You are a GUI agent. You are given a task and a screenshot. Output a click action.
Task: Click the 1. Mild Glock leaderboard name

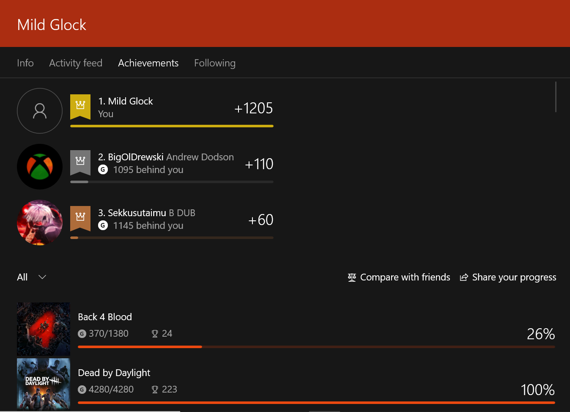[126, 101]
